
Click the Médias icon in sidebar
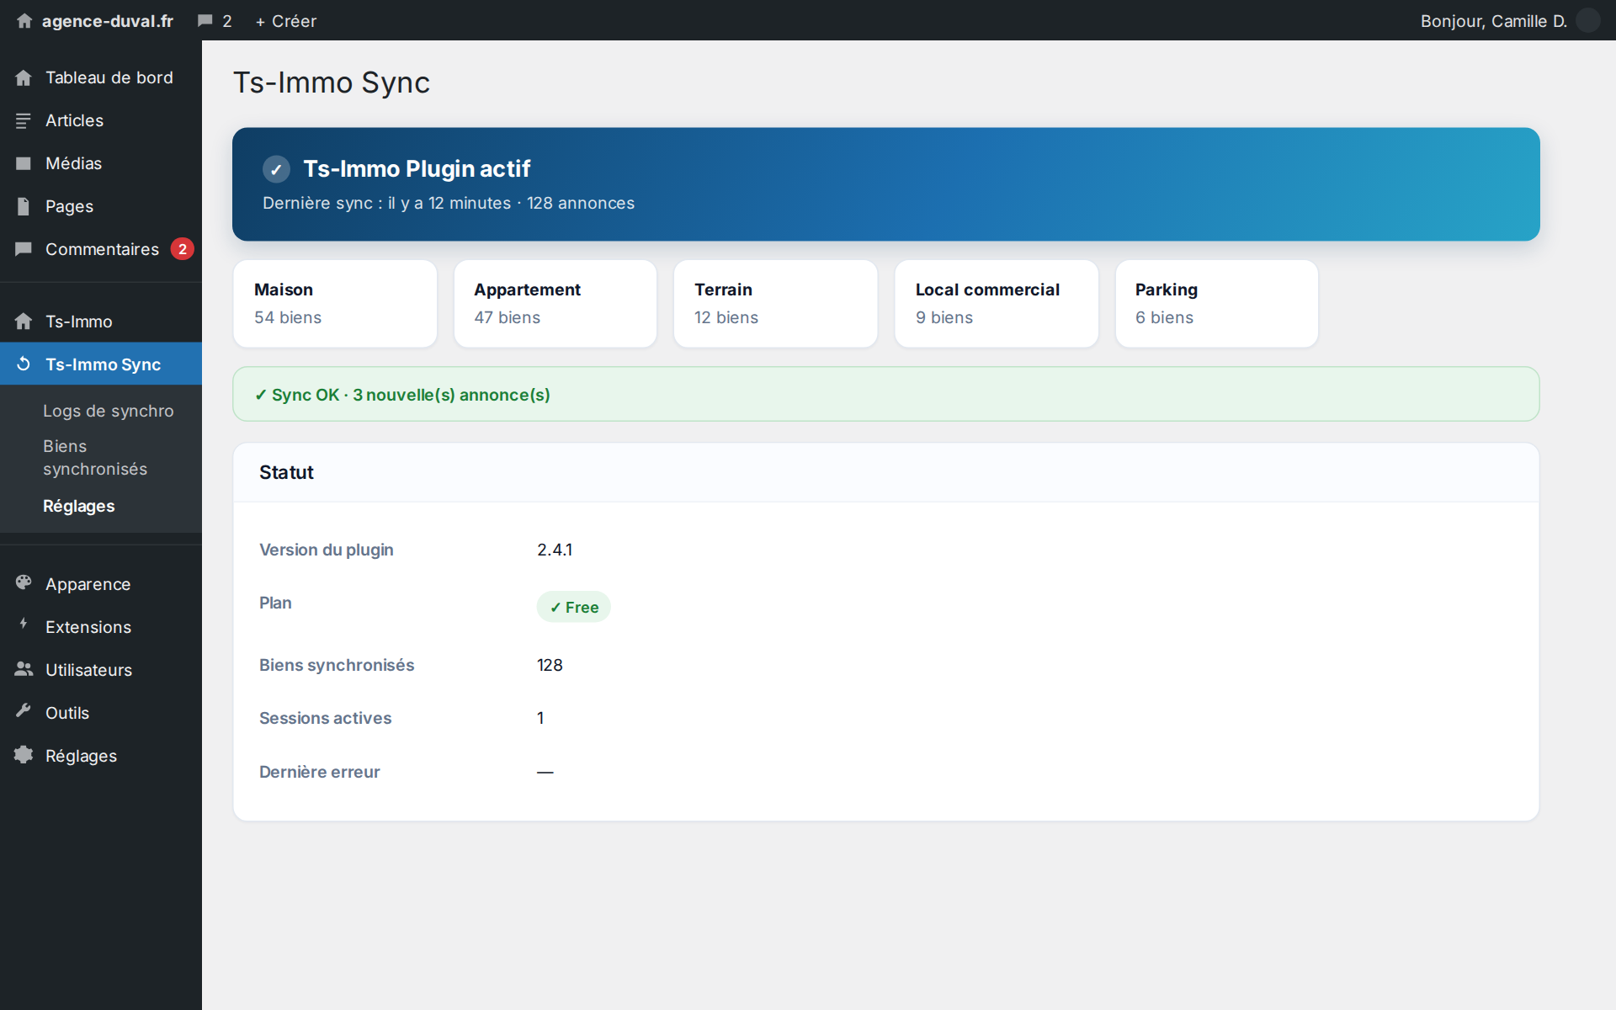point(24,163)
